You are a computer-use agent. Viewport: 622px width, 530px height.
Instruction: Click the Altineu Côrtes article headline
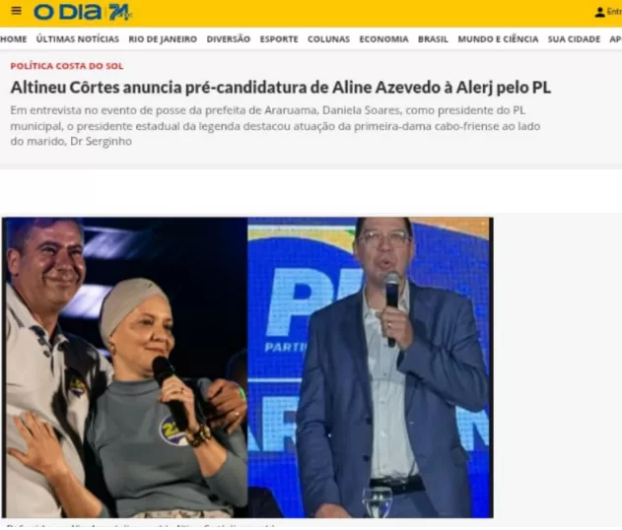coord(281,88)
